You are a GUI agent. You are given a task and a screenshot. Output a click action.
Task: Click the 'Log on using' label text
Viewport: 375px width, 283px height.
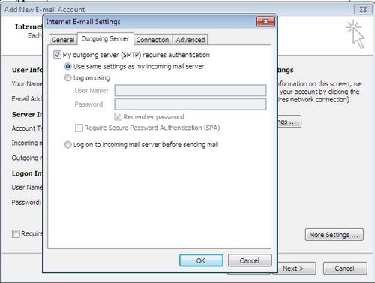(91, 78)
